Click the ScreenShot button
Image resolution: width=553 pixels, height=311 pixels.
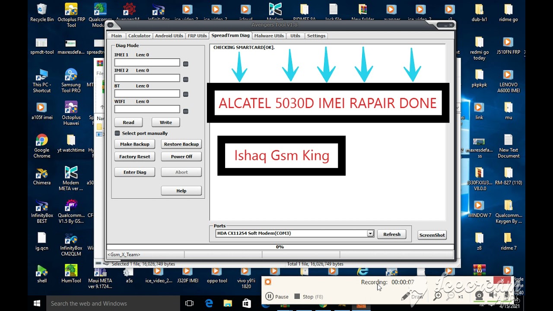pos(432,235)
